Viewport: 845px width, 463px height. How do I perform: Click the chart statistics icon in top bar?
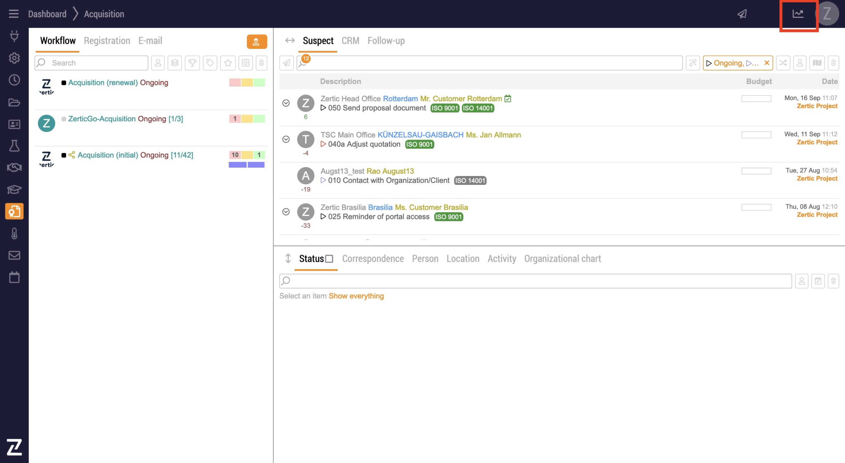pos(798,14)
